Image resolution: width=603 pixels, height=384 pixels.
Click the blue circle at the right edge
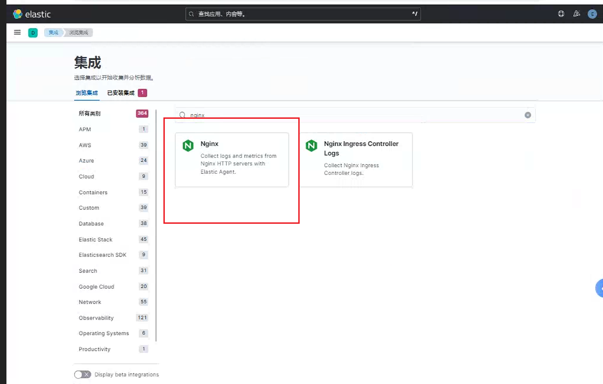click(599, 288)
